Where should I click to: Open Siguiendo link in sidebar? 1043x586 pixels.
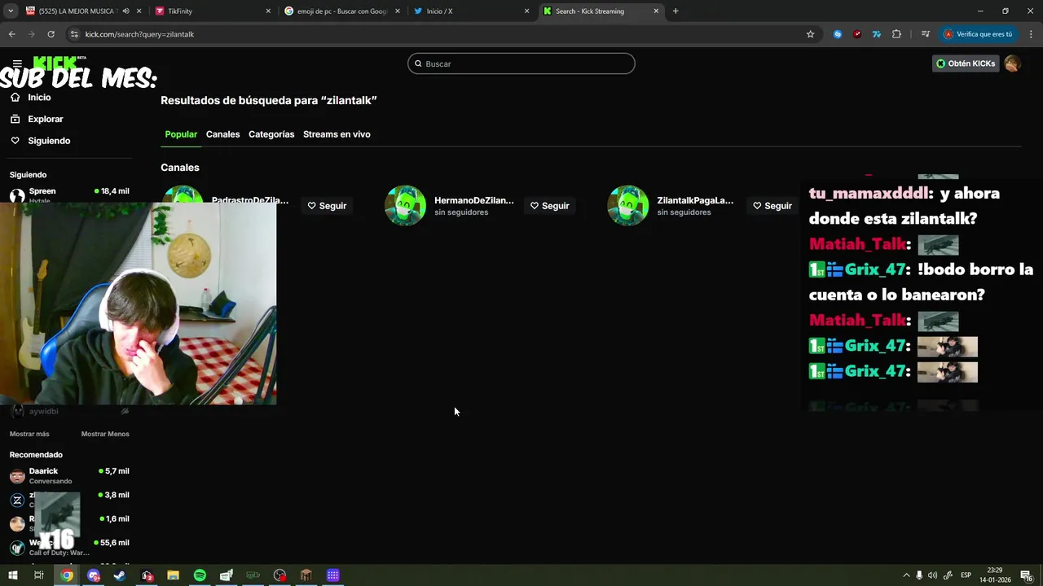pos(49,141)
